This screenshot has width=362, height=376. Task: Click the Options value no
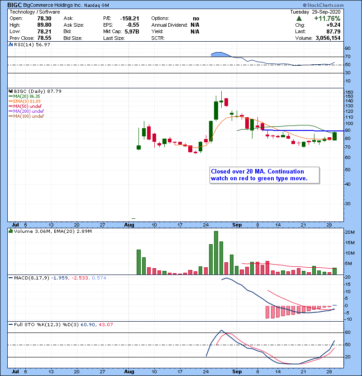196,19
